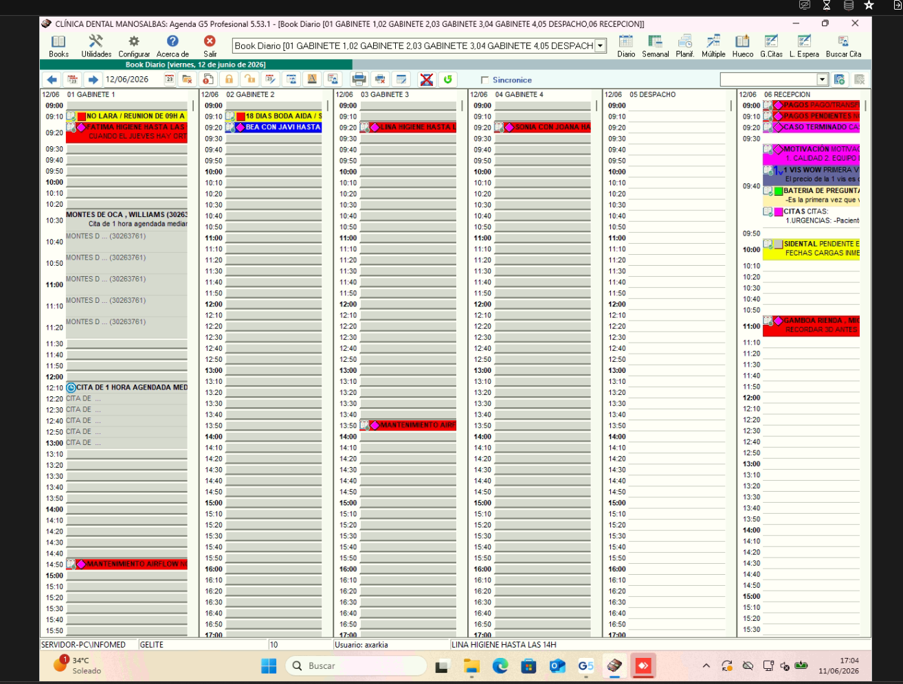Viewport: 903px width, 684px height.
Task: Open the SONIA CON JOANA appointment
Action: (x=543, y=127)
